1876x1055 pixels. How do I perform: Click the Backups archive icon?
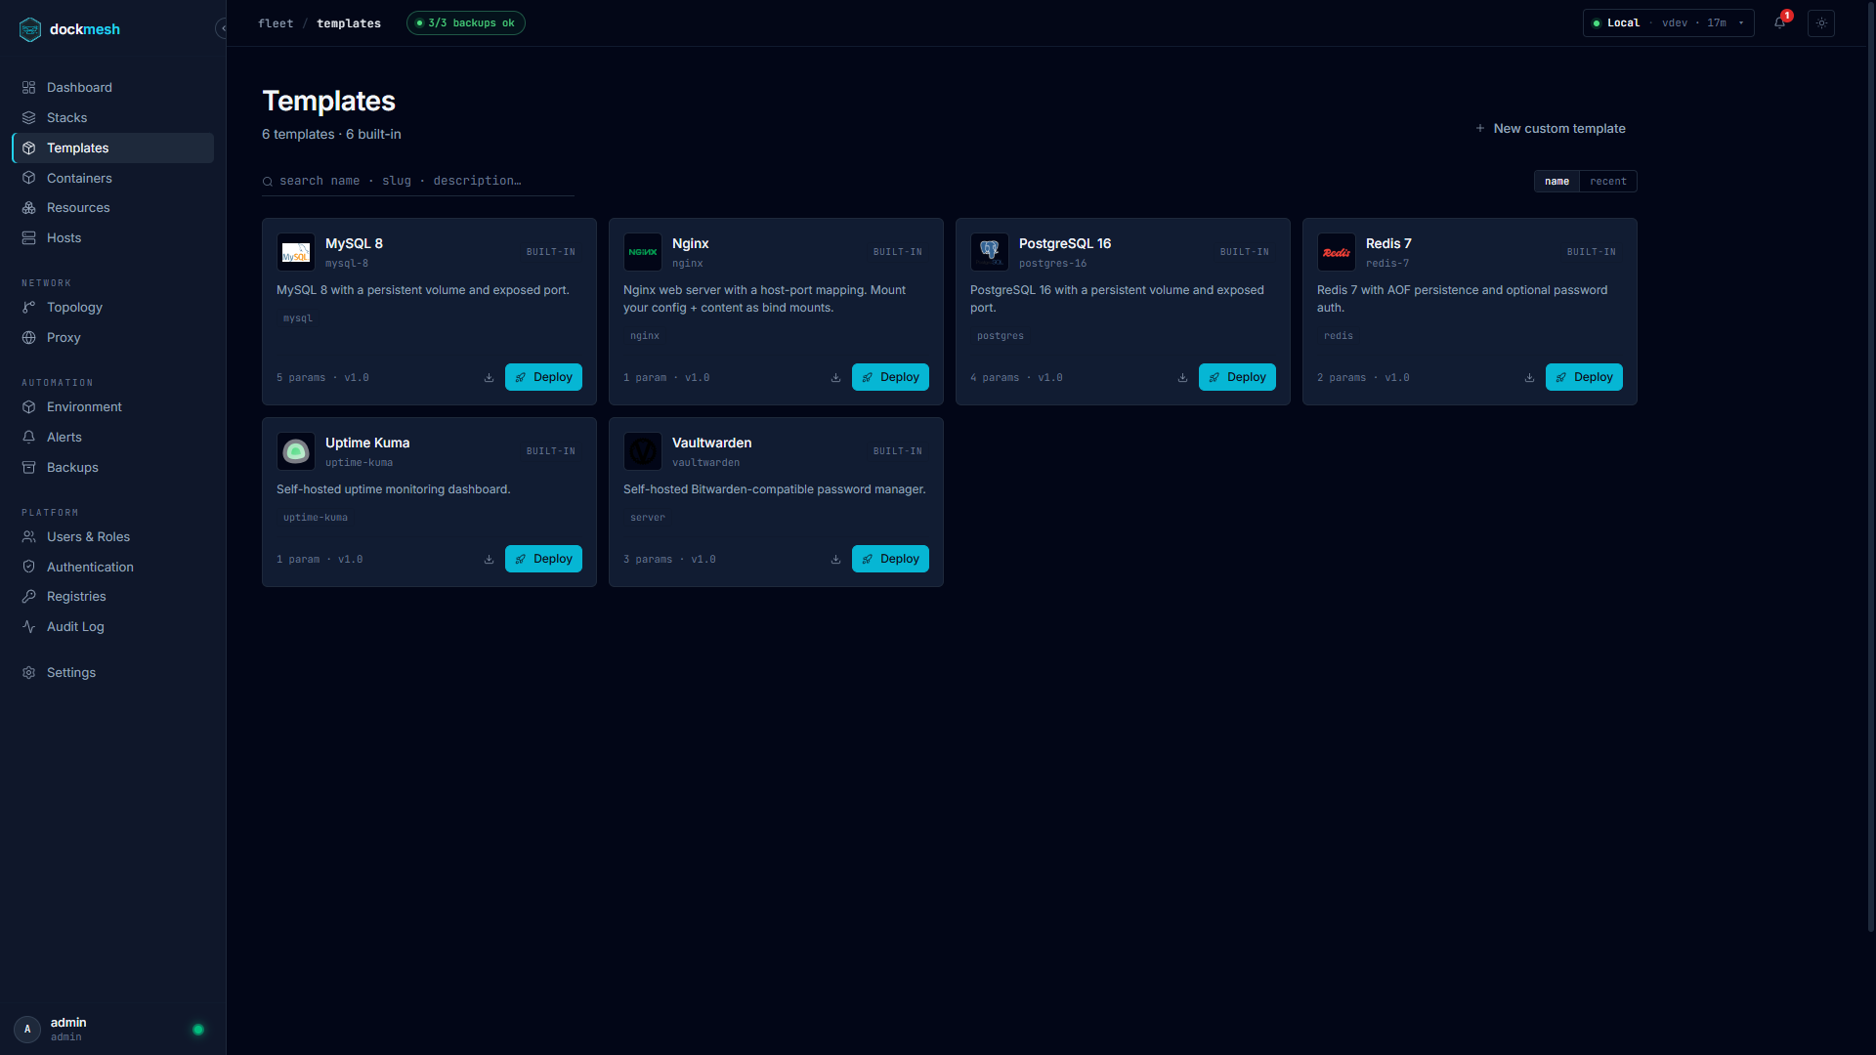(x=29, y=468)
